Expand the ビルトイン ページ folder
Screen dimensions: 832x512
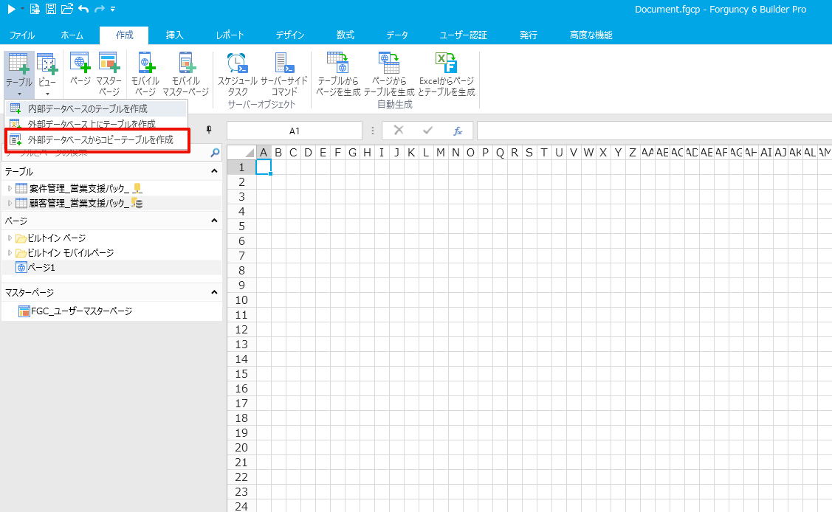10,238
